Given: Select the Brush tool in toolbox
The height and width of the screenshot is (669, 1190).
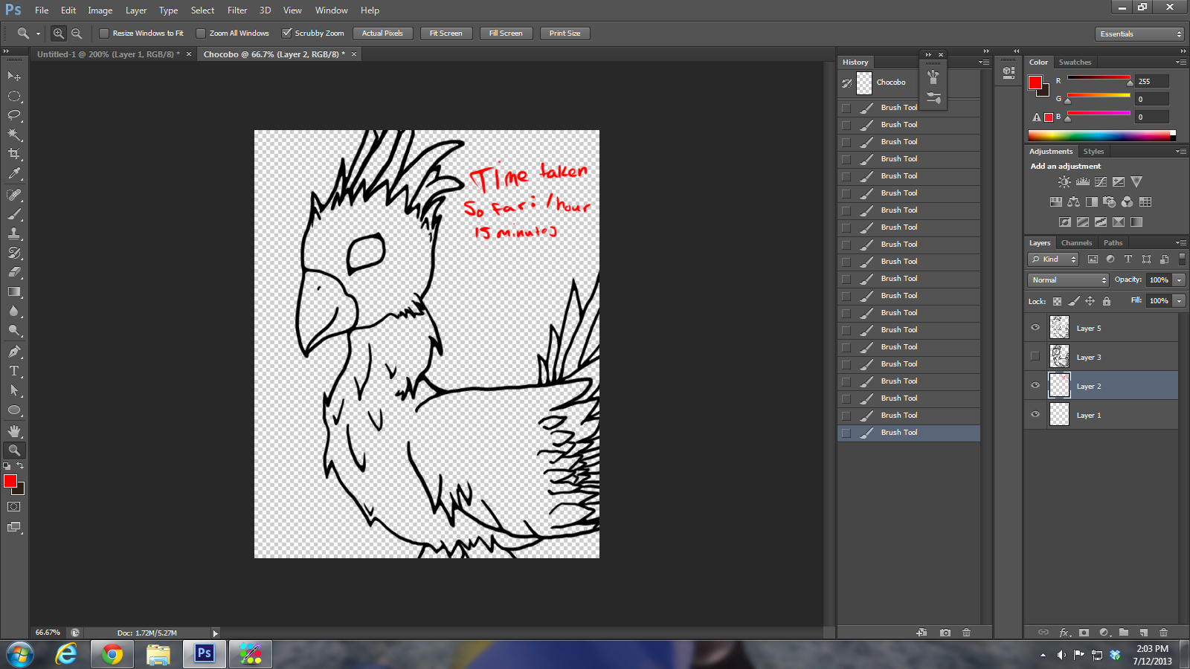Looking at the screenshot, I should tap(14, 214).
